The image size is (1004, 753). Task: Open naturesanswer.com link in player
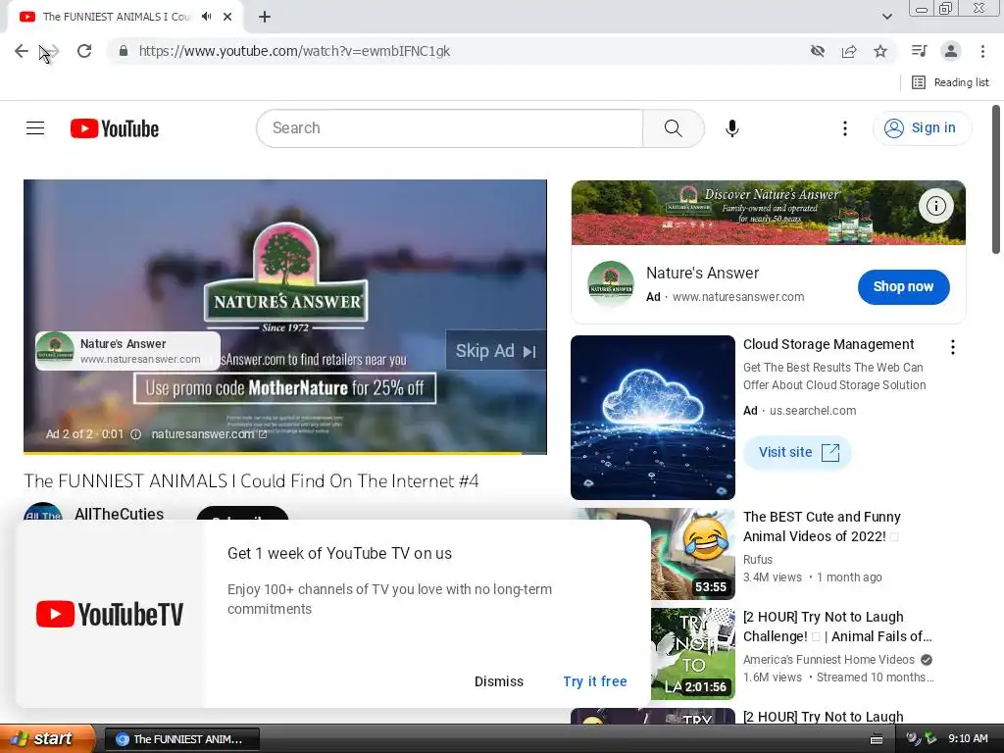209,434
